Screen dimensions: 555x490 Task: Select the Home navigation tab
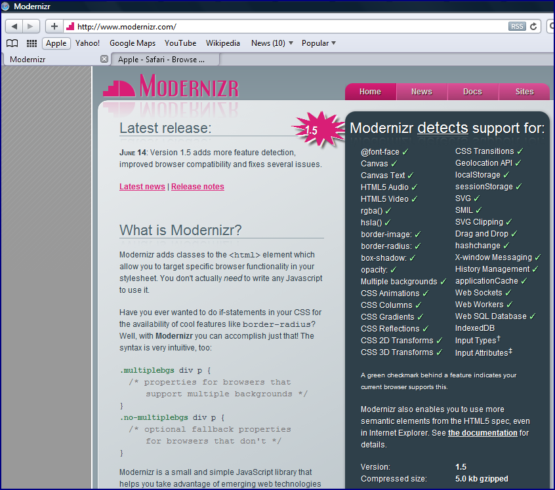pos(370,92)
